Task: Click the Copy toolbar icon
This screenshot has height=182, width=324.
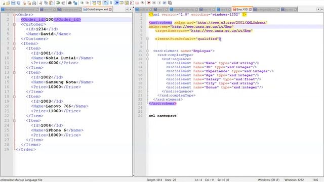Action: tap(46, 3)
